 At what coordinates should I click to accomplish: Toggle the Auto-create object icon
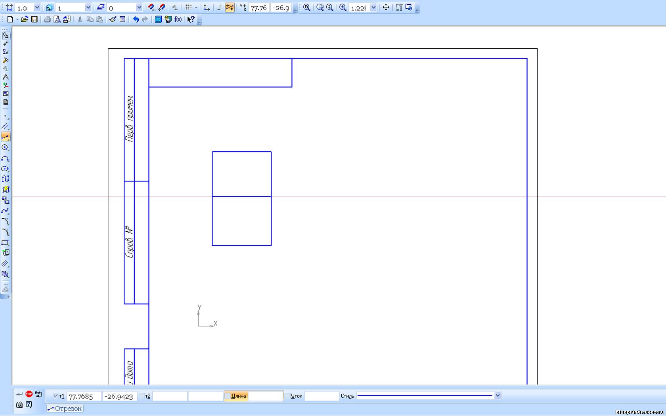pyautogui.click(x=38, y=394)
